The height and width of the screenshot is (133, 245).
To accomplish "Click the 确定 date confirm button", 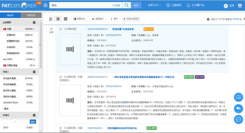I will 33,121.
